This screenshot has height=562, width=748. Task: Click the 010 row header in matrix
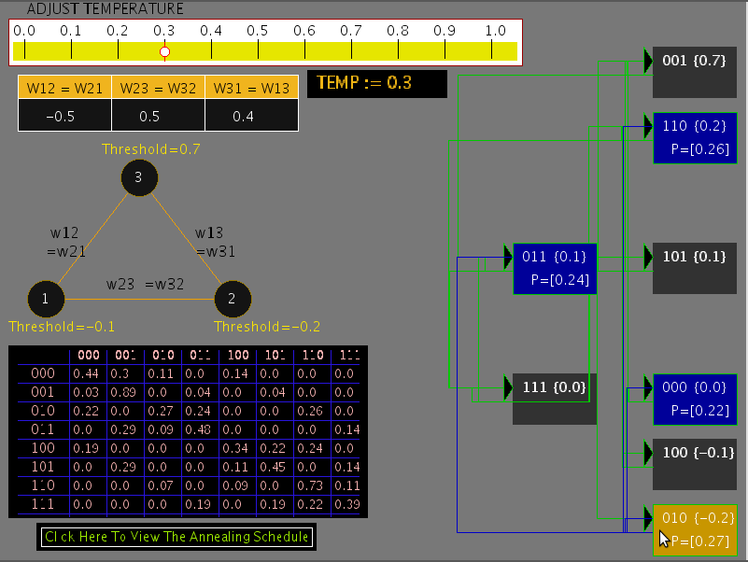coord(43,411)
